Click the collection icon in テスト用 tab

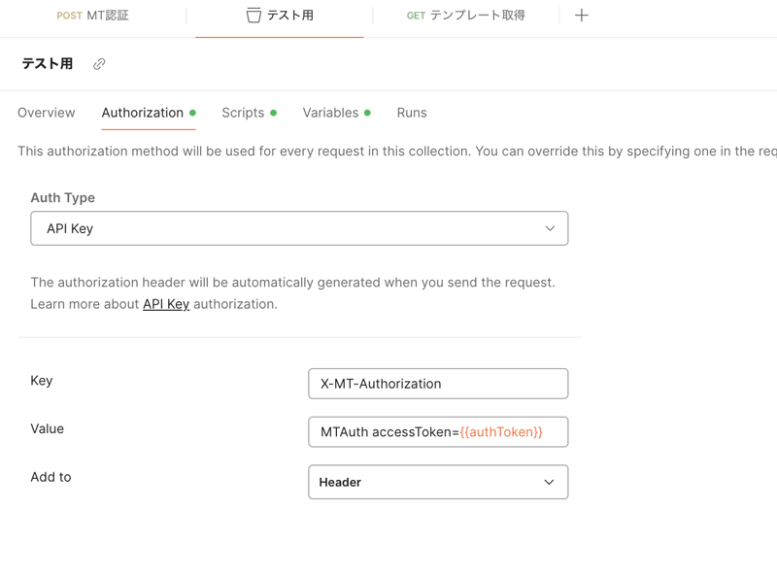pyautogui.click(x=253, y=16)
